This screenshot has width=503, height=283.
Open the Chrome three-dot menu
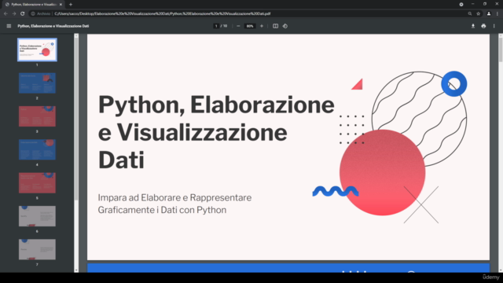click(497, 14)
